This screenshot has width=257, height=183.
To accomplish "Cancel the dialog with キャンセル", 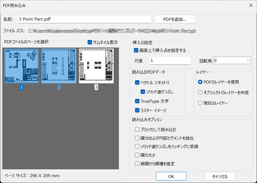I will point(220,176).
